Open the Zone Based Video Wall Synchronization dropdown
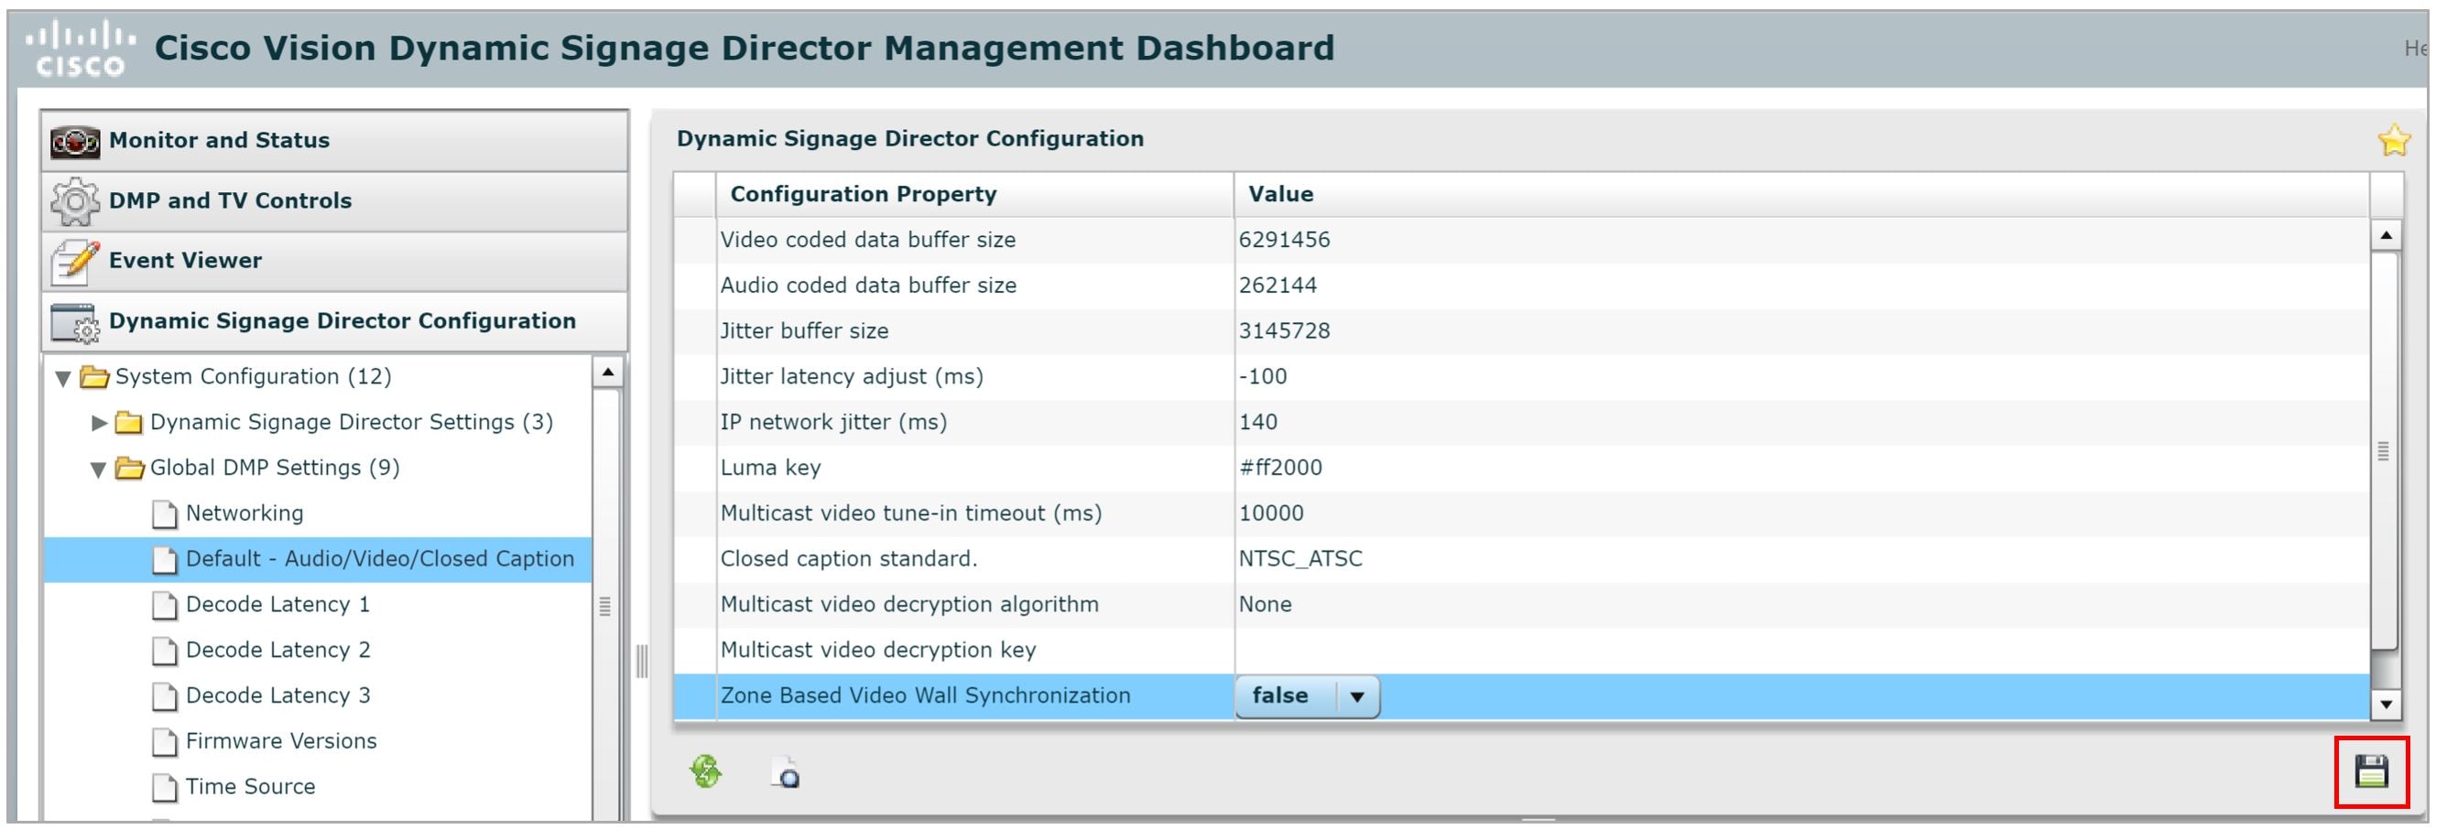This screenshot has height=840, width=2447. coord(1358,695)
